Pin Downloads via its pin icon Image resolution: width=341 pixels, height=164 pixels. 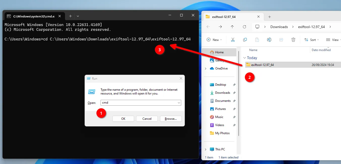234,92
